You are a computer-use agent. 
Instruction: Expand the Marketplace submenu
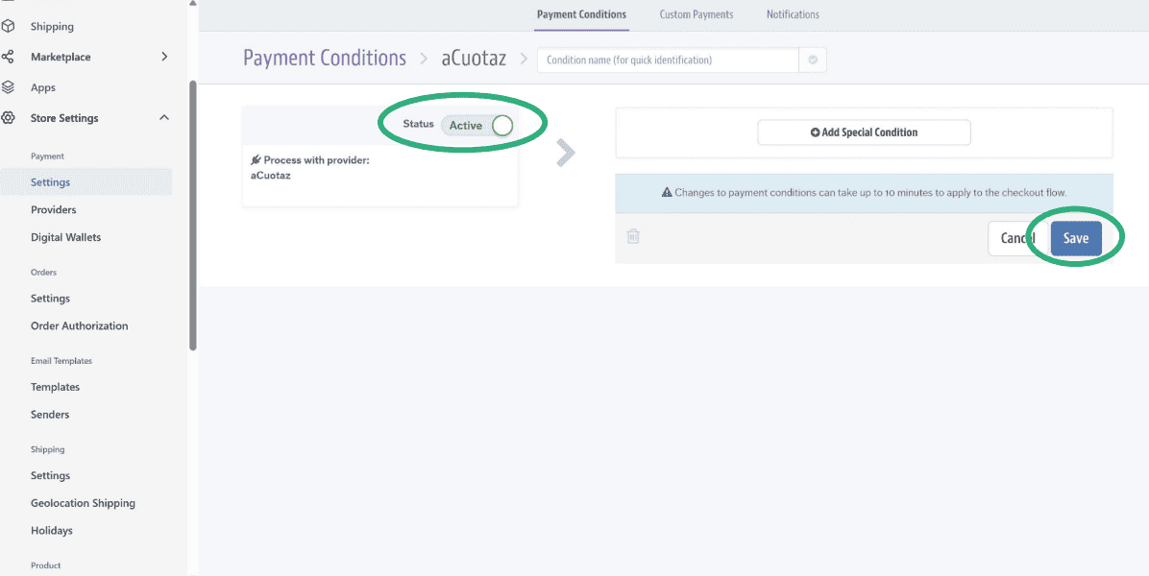pos(163,57)
